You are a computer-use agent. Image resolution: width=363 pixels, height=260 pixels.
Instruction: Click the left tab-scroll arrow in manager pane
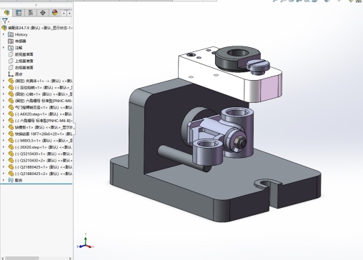(64, 14)
